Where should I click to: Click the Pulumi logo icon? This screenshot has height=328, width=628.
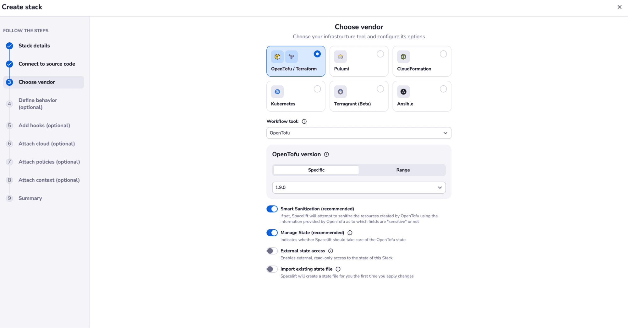[x=340, y=57]
